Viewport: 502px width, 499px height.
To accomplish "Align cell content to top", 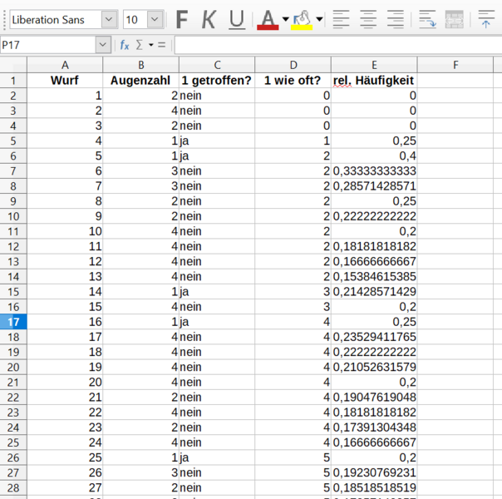I will tap(486, 19).
